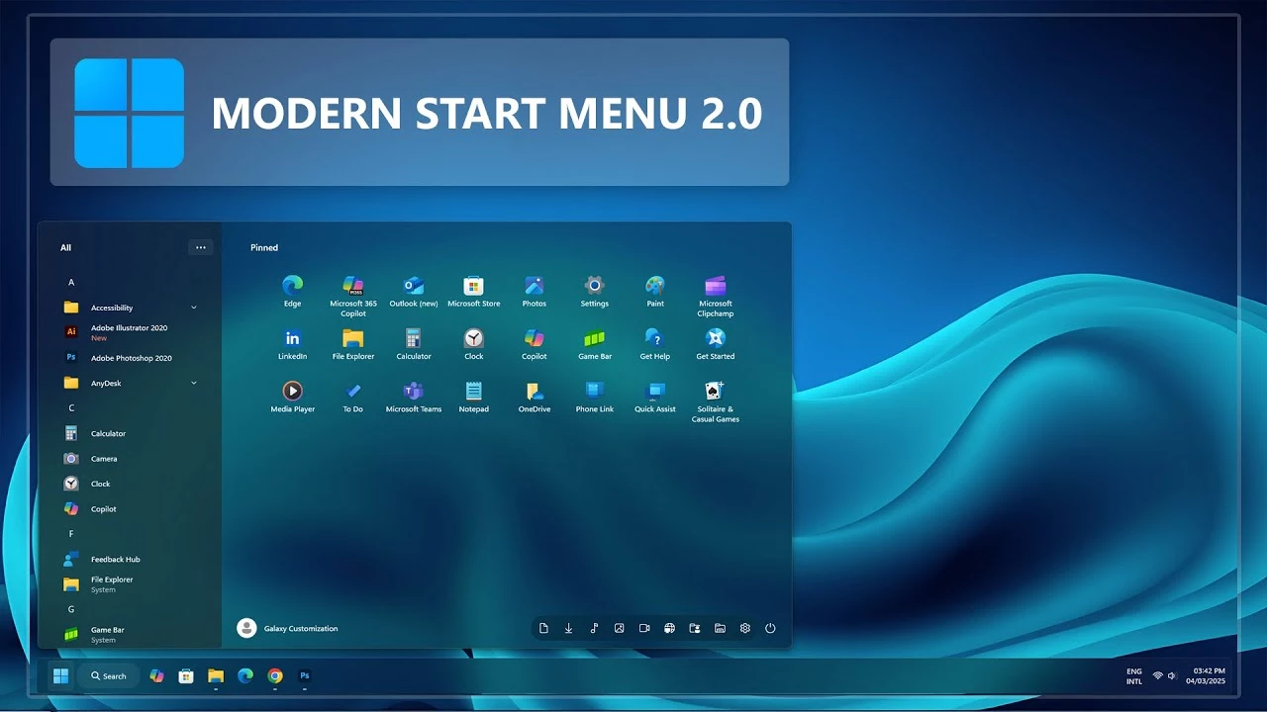Open Downloads folder shortcut in Start footer
The width and height of the screenshot is (1267, 712).
(569, 628)
